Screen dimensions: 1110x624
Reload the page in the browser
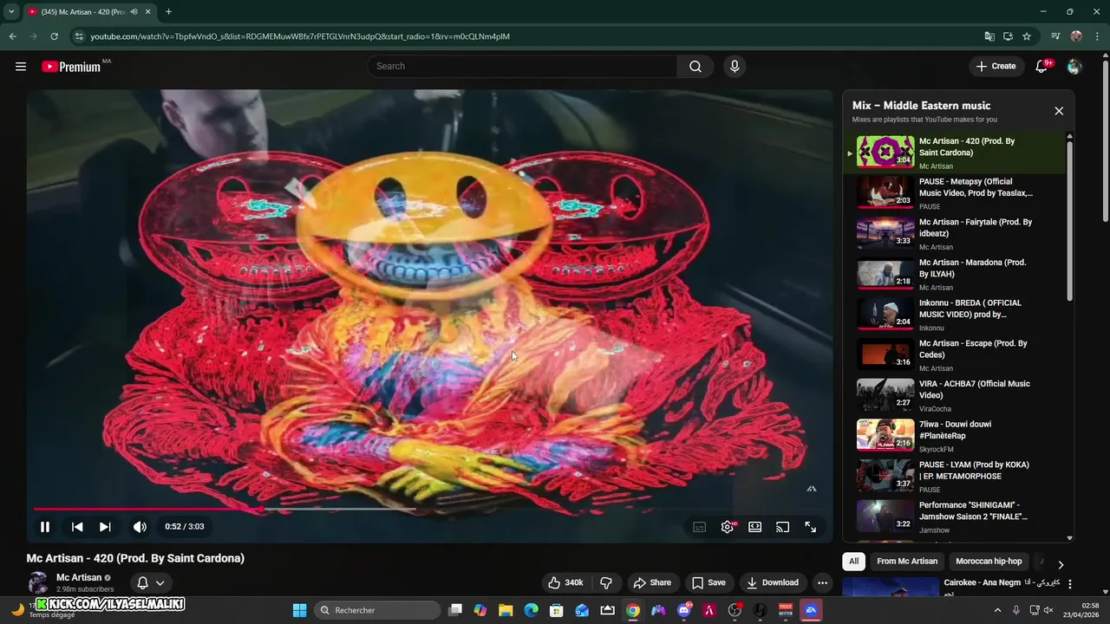(x=54, y=36)
